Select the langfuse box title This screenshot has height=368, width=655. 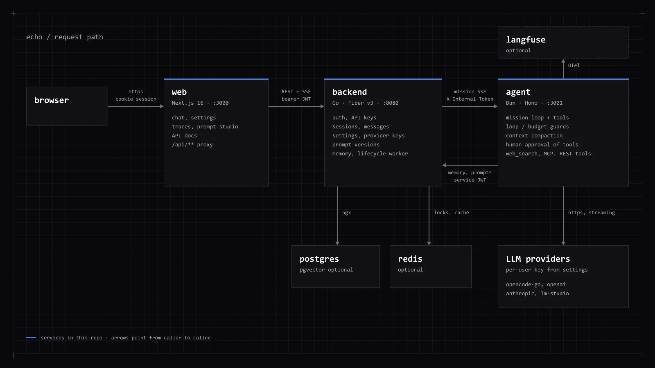[x=526, y=40]
